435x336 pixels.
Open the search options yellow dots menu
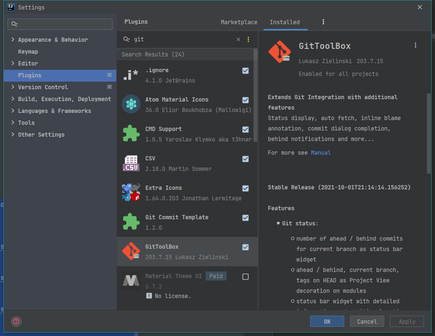[248, 39]
